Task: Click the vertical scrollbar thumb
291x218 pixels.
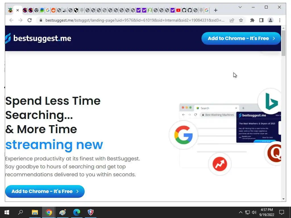Action: pyautogui.click(x=283, y=43)
